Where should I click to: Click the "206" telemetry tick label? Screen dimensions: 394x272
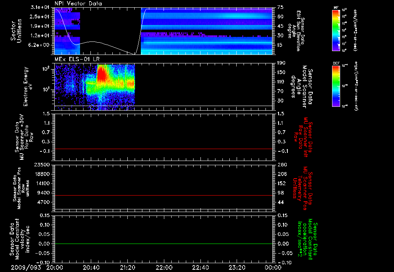(281, 174)
